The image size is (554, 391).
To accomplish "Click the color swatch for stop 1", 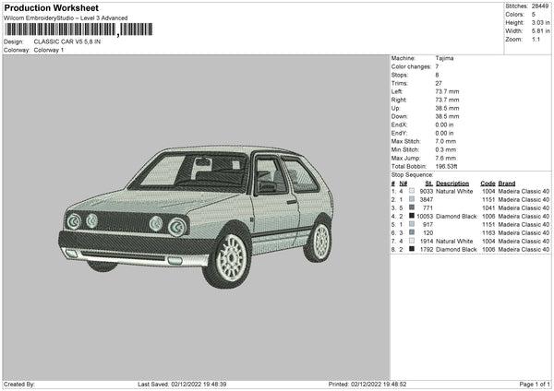I will tap(410, 191).
